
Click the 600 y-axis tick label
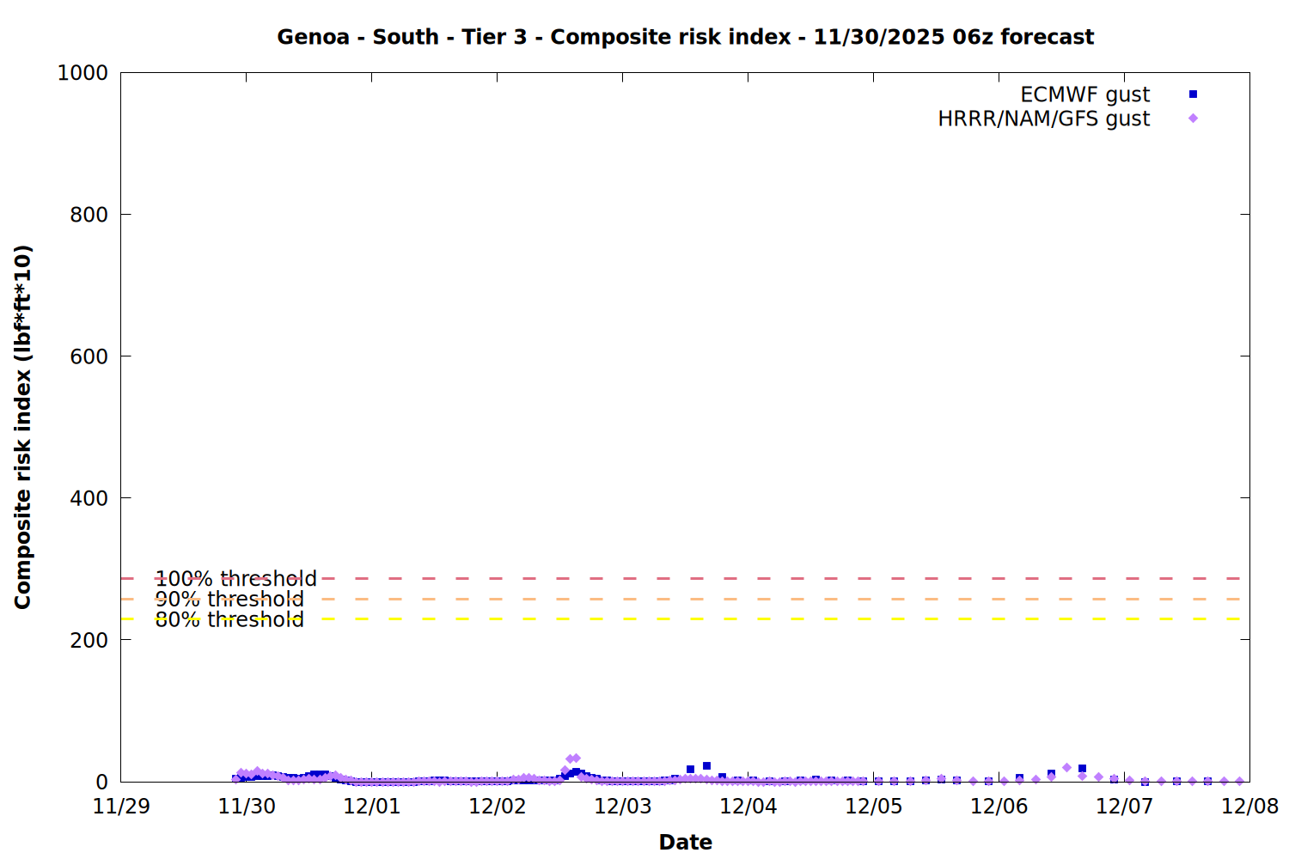tap(89, 356)
